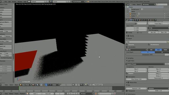This screenshot has height=95, width=169.
Task: Open the Integrator Presets dropdown
Action: [145, 64]
